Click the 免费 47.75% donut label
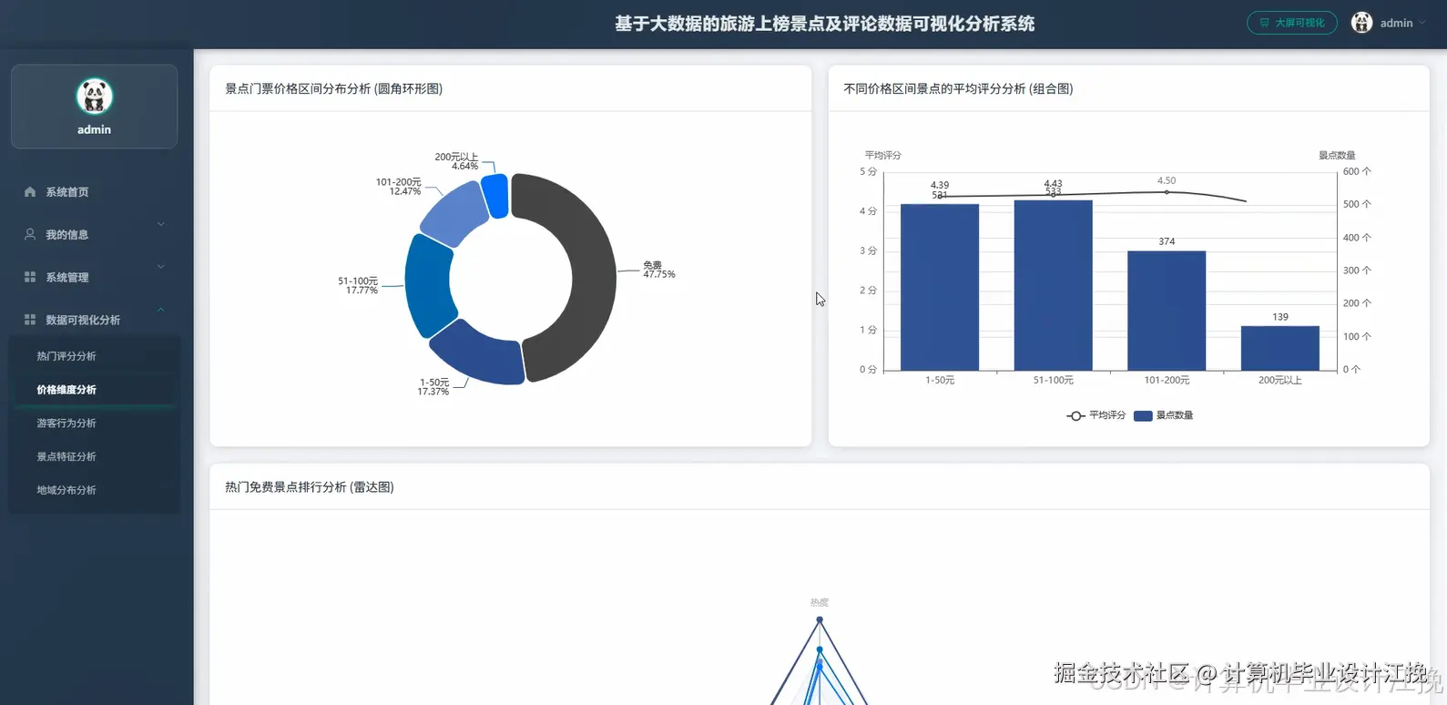The image size is (1447, 705). click(x=658, y=270)
